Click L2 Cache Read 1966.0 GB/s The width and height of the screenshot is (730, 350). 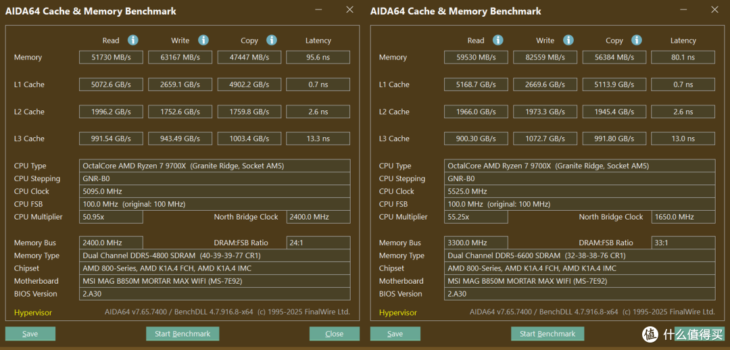pyautogui.click(x=476, y=111)
